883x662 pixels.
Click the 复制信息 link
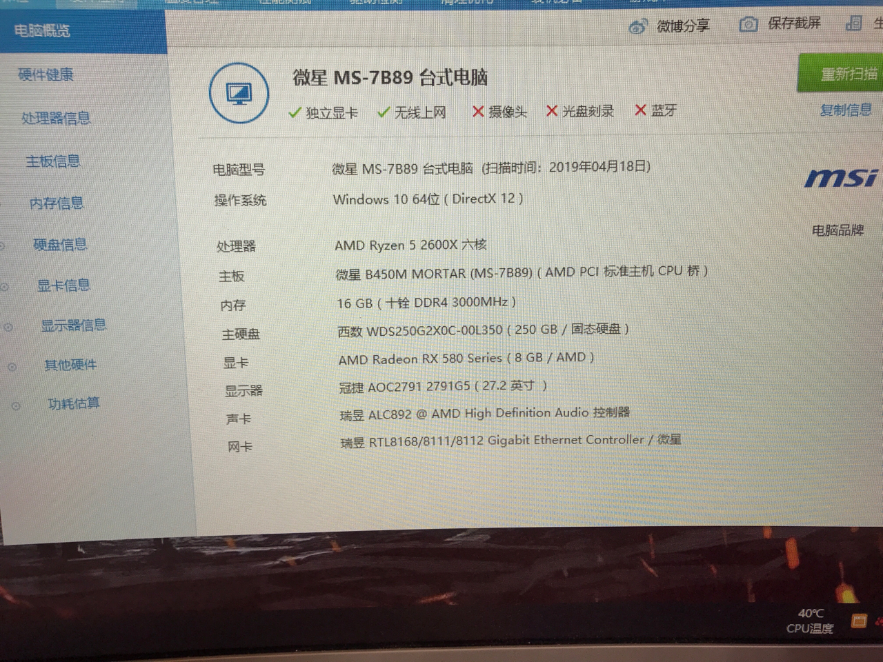pyautogui.click(x=846, y=110)
